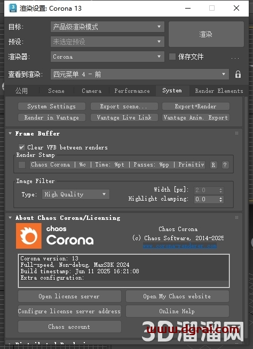Screen dimensions: 253x349
Task: Click the Export+Render button
Action: [196, 106]
